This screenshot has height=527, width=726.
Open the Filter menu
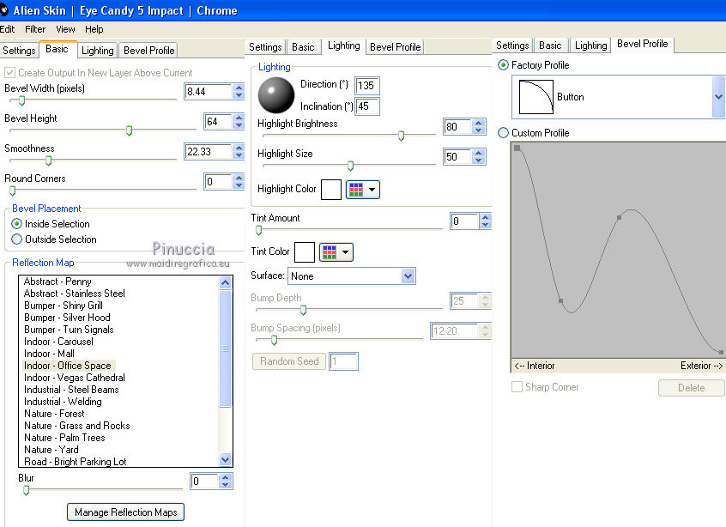pyautogui.click(x=35, y=29)
